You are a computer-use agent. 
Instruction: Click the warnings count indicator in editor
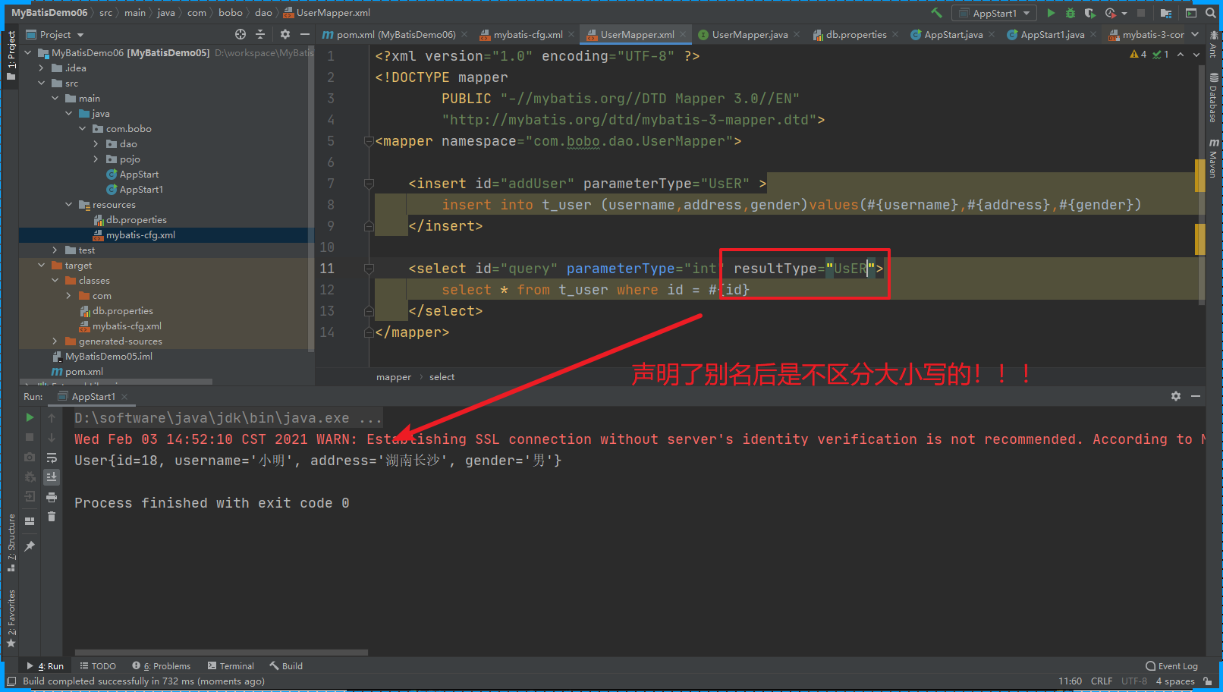coord(1138,55)
